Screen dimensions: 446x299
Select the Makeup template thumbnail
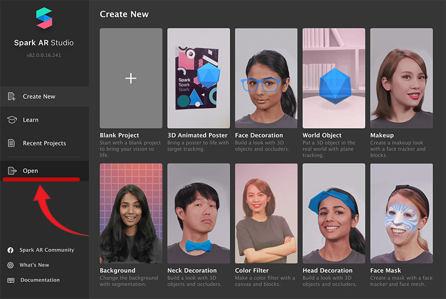[x=402, y=78]
